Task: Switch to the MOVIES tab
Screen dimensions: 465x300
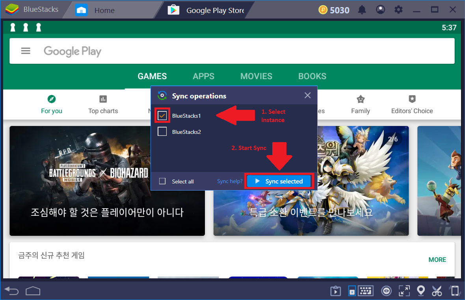Action: coord(256,76)
